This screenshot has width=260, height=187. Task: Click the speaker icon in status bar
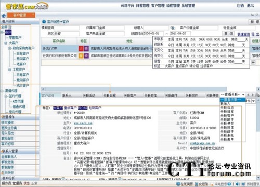tap(238, 184)
